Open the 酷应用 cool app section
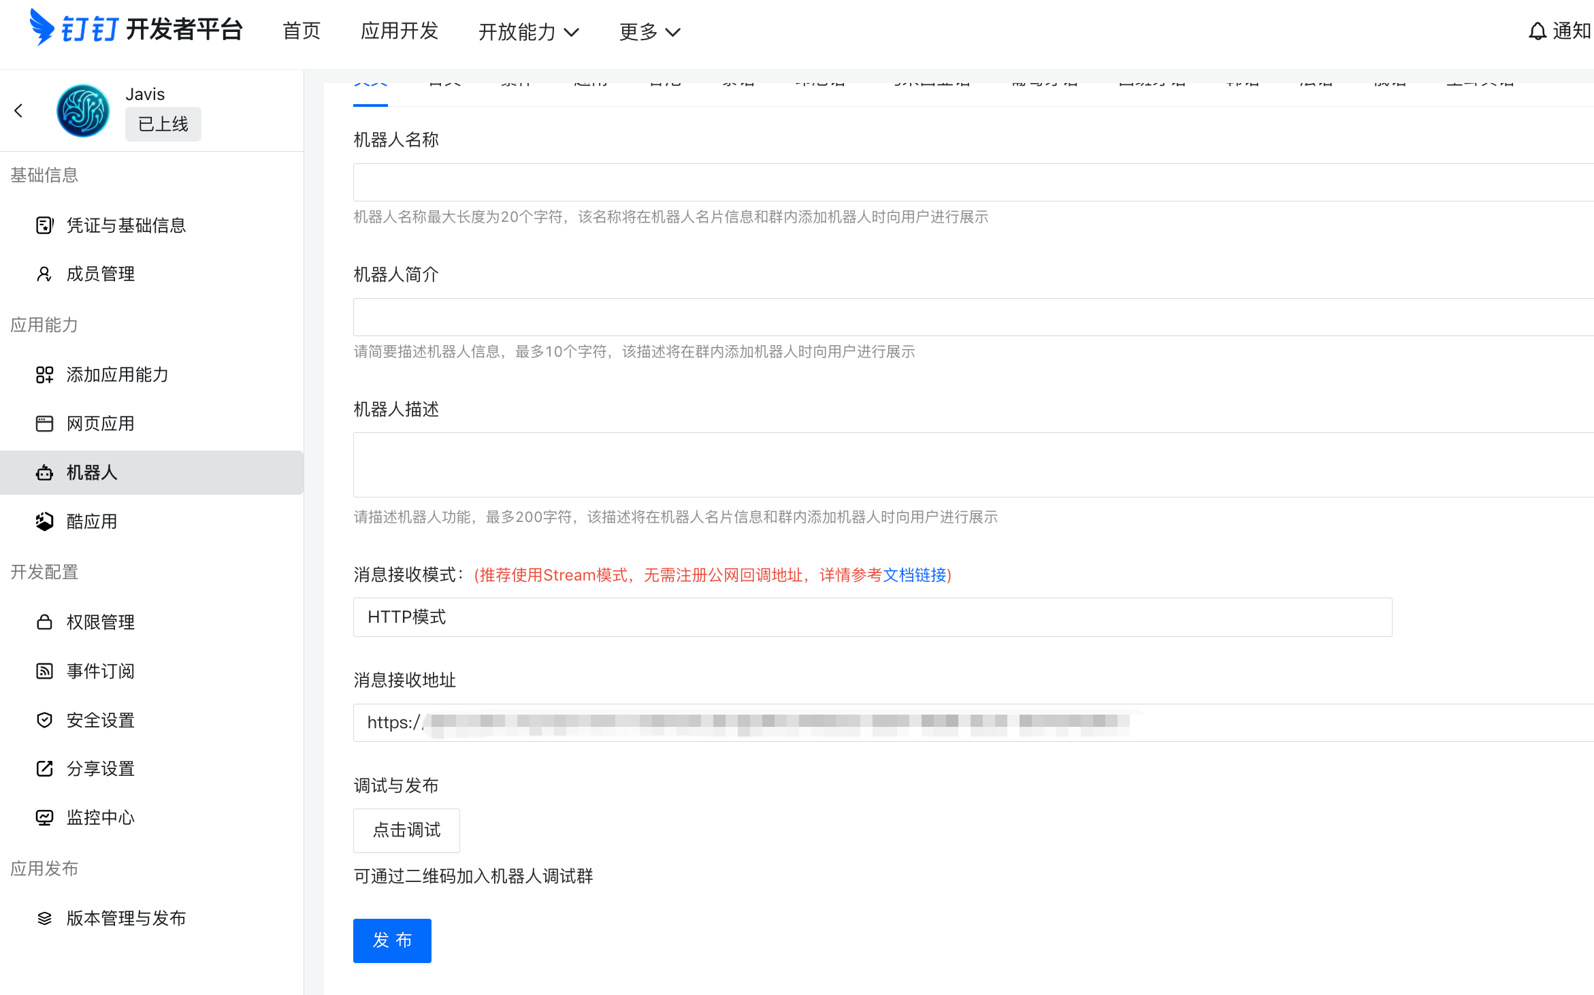 pyautogui.click(x=93, y=521)
